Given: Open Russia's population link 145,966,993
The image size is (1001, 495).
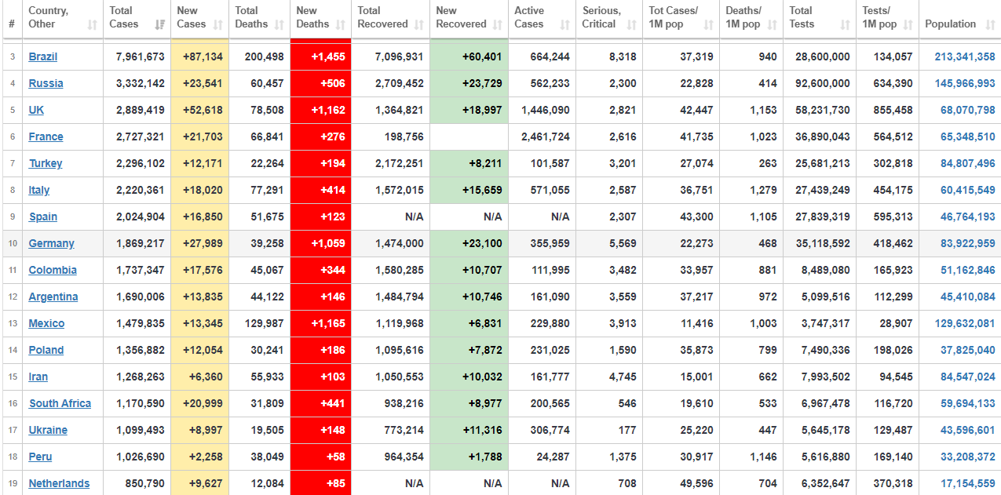Looking at the screenshot, I should (965, 83).
